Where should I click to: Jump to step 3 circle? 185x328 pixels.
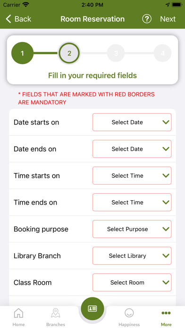point(116,53)
